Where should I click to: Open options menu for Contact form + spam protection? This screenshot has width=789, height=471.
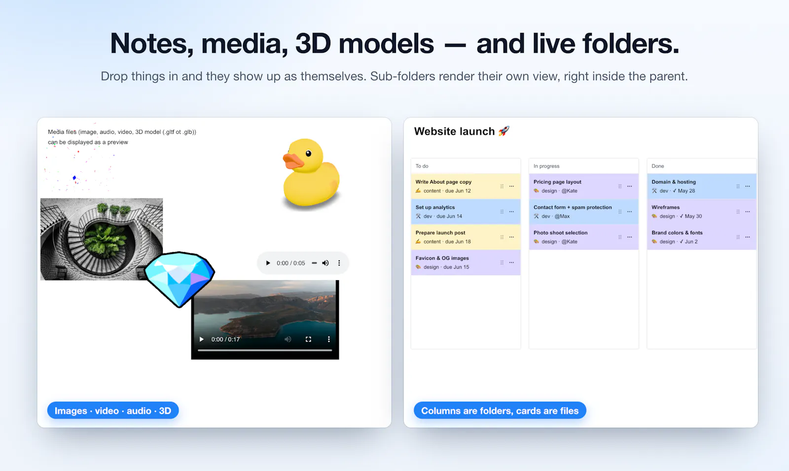[630, 212]
